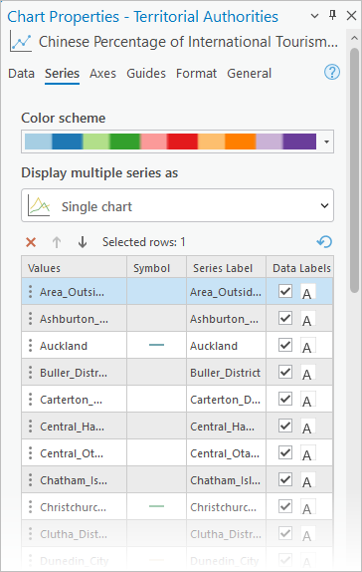Select the Central_Ha values cell
The image size is (362, 572).
[74, 427]
